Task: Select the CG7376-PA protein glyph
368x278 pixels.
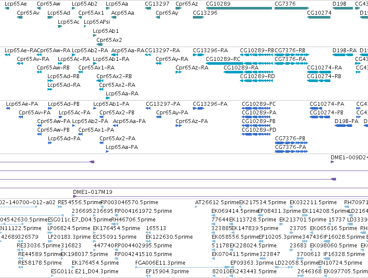Action: pos(291,152)
